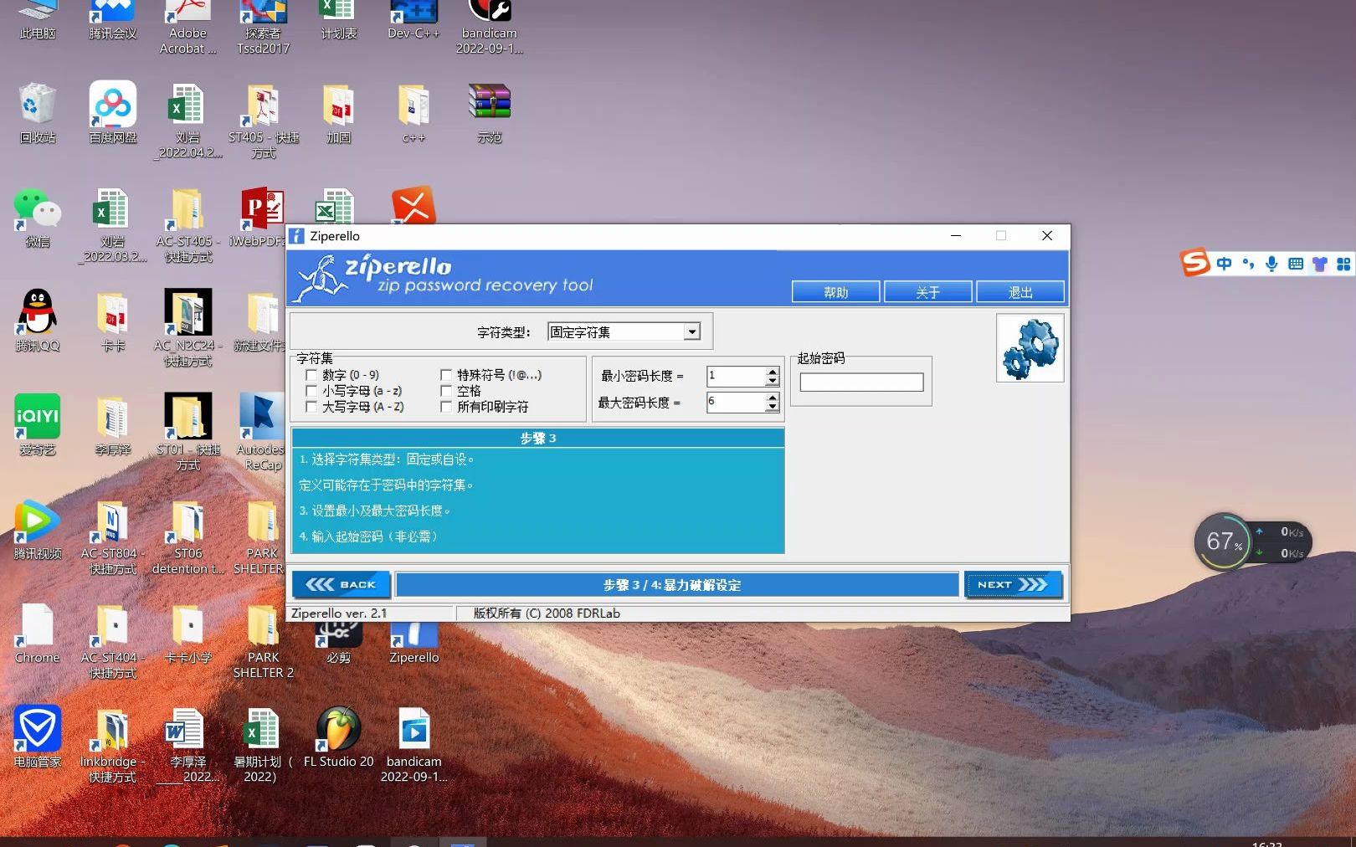This screenshot has width=1356, height=847.
Task: Check the 小写字母 (a - z) option
Action: [x=311, y=391]
